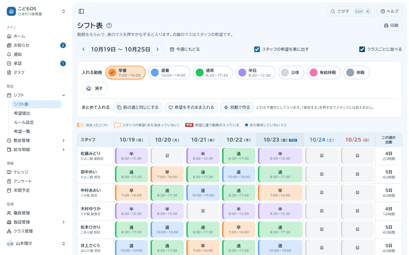Select the 遅番 blue shift type
The image size is (409, 255).
(169, 73)
